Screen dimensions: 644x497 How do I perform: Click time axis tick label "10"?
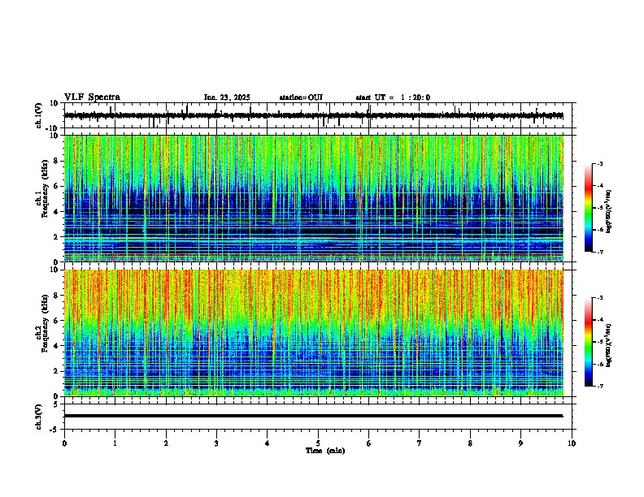[572, 443]
